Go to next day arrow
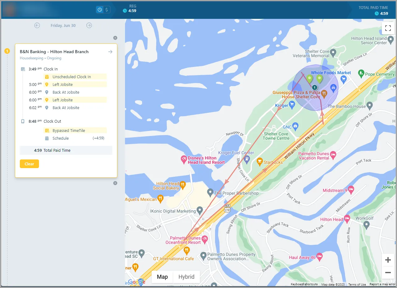397x288 pixels. coord(89,25)
